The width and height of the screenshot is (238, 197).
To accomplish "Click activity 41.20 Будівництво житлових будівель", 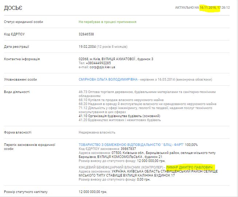I will (119, 120).
